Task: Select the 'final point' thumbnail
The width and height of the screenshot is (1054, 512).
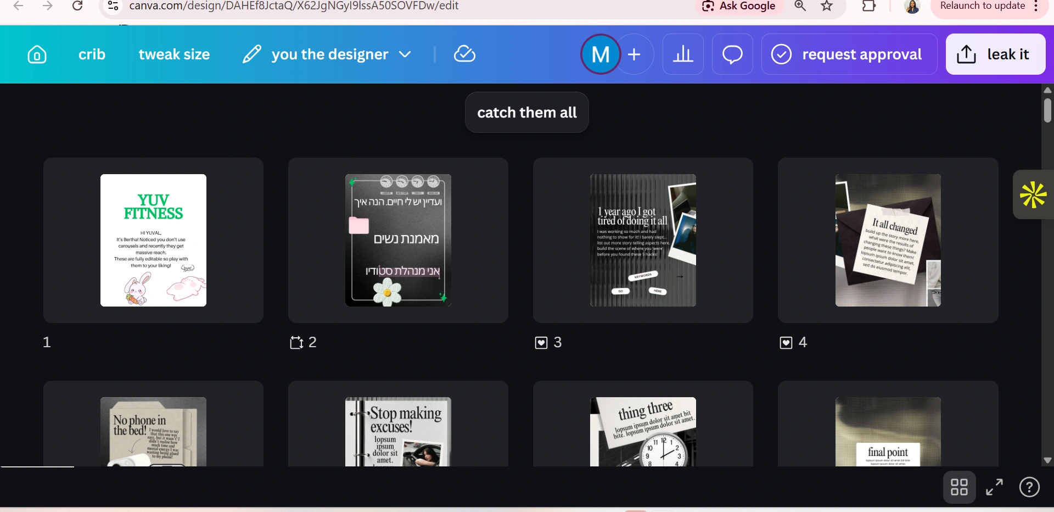Action: click(888, 432)
